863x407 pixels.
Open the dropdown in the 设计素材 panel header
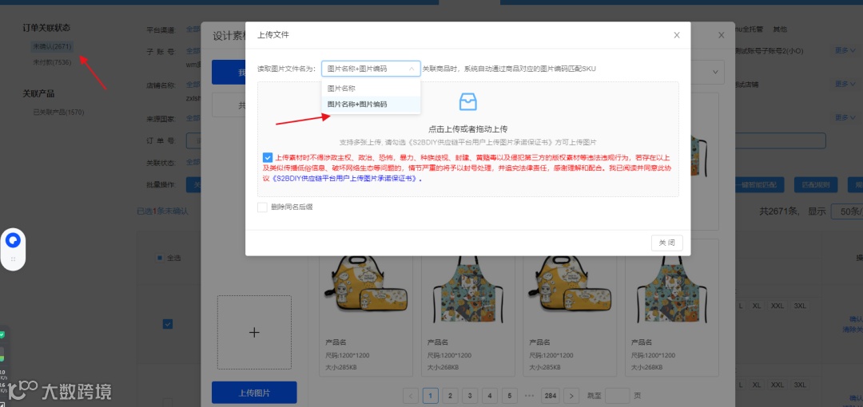pos(715,72)
